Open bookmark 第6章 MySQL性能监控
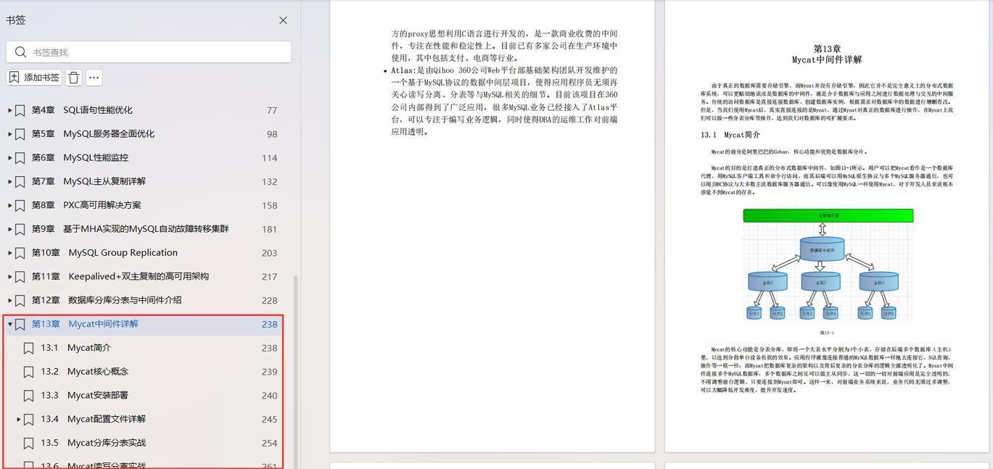993x469 pixels. [x=80, y=158]
